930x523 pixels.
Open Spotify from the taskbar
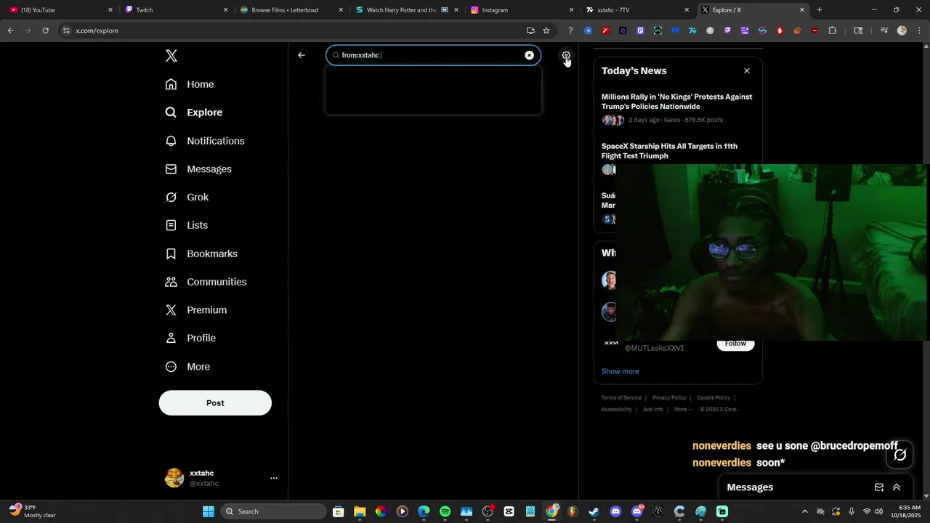point(445,511)
